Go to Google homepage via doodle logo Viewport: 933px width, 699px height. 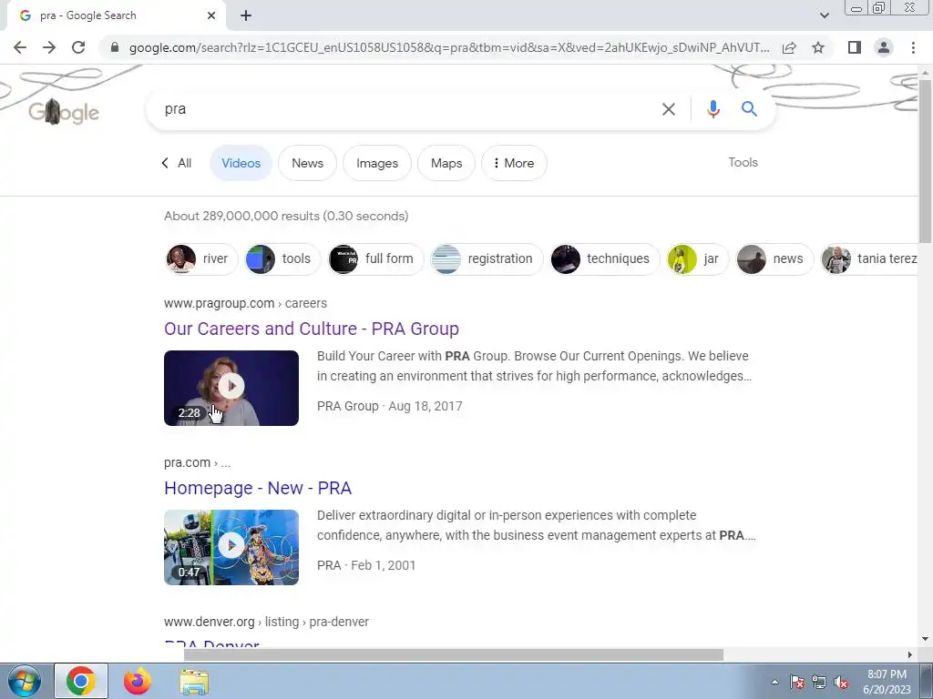point(64,112)
